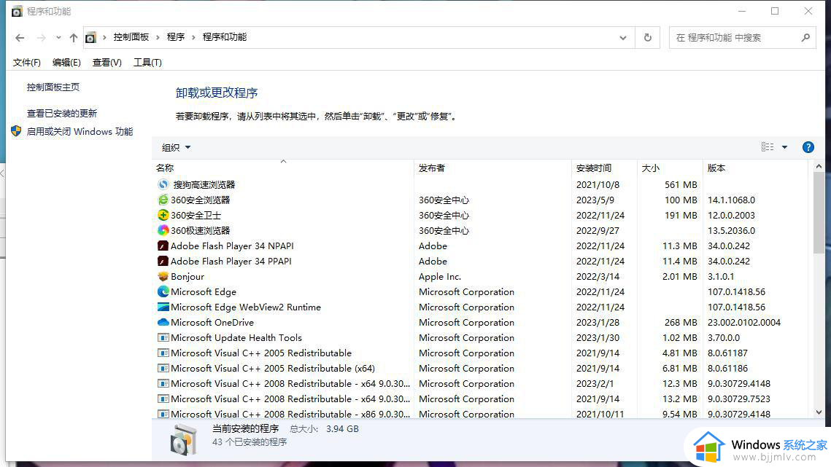Viewport: 831px width, 467px height.
Task: Click the shield icon beside Windows features link
Action: [16, 131]
